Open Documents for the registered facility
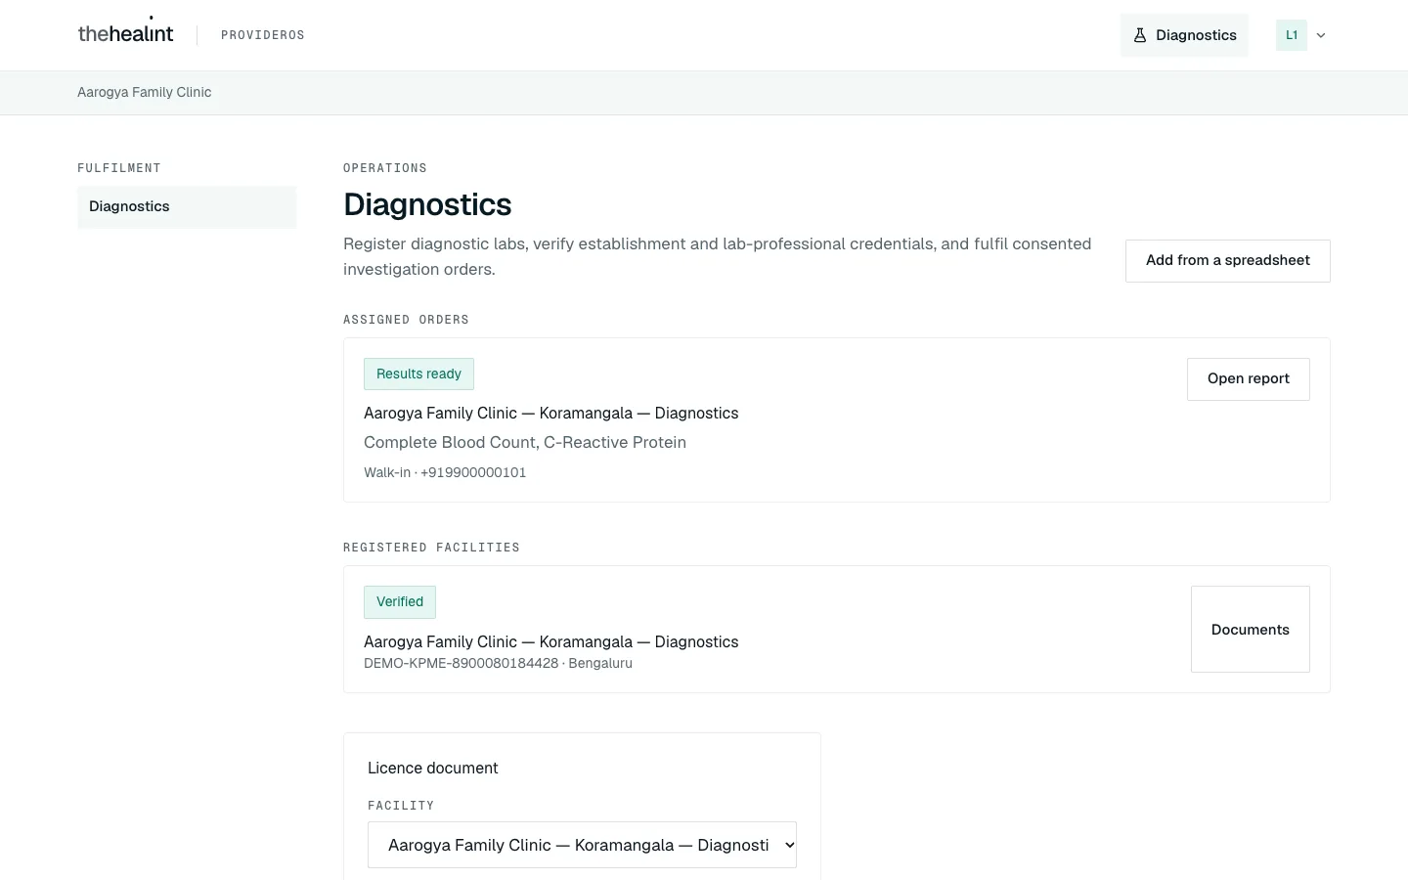1408x880 pixels. [x=1250, y=630]
